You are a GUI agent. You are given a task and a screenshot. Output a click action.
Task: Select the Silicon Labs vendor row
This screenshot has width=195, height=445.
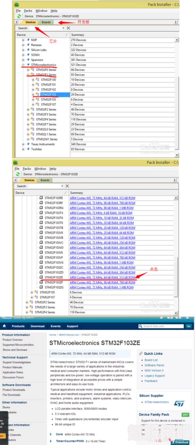tap(39, 50)
